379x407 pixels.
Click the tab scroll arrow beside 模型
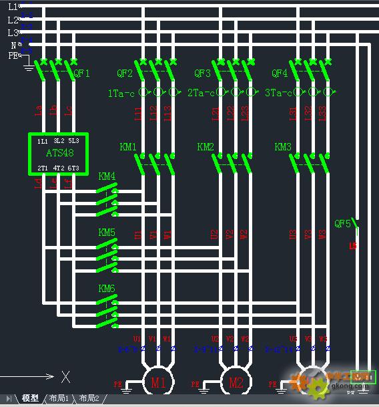9,398
